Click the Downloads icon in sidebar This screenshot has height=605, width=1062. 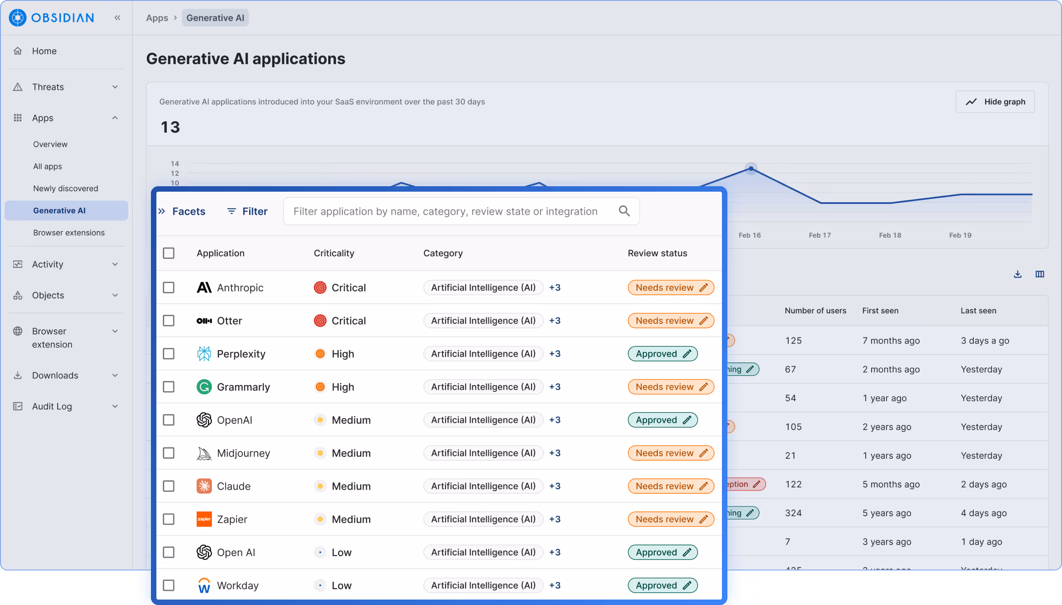(18, 375)
